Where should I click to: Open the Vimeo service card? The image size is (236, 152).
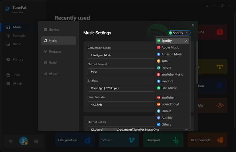(x=119, y=140)
